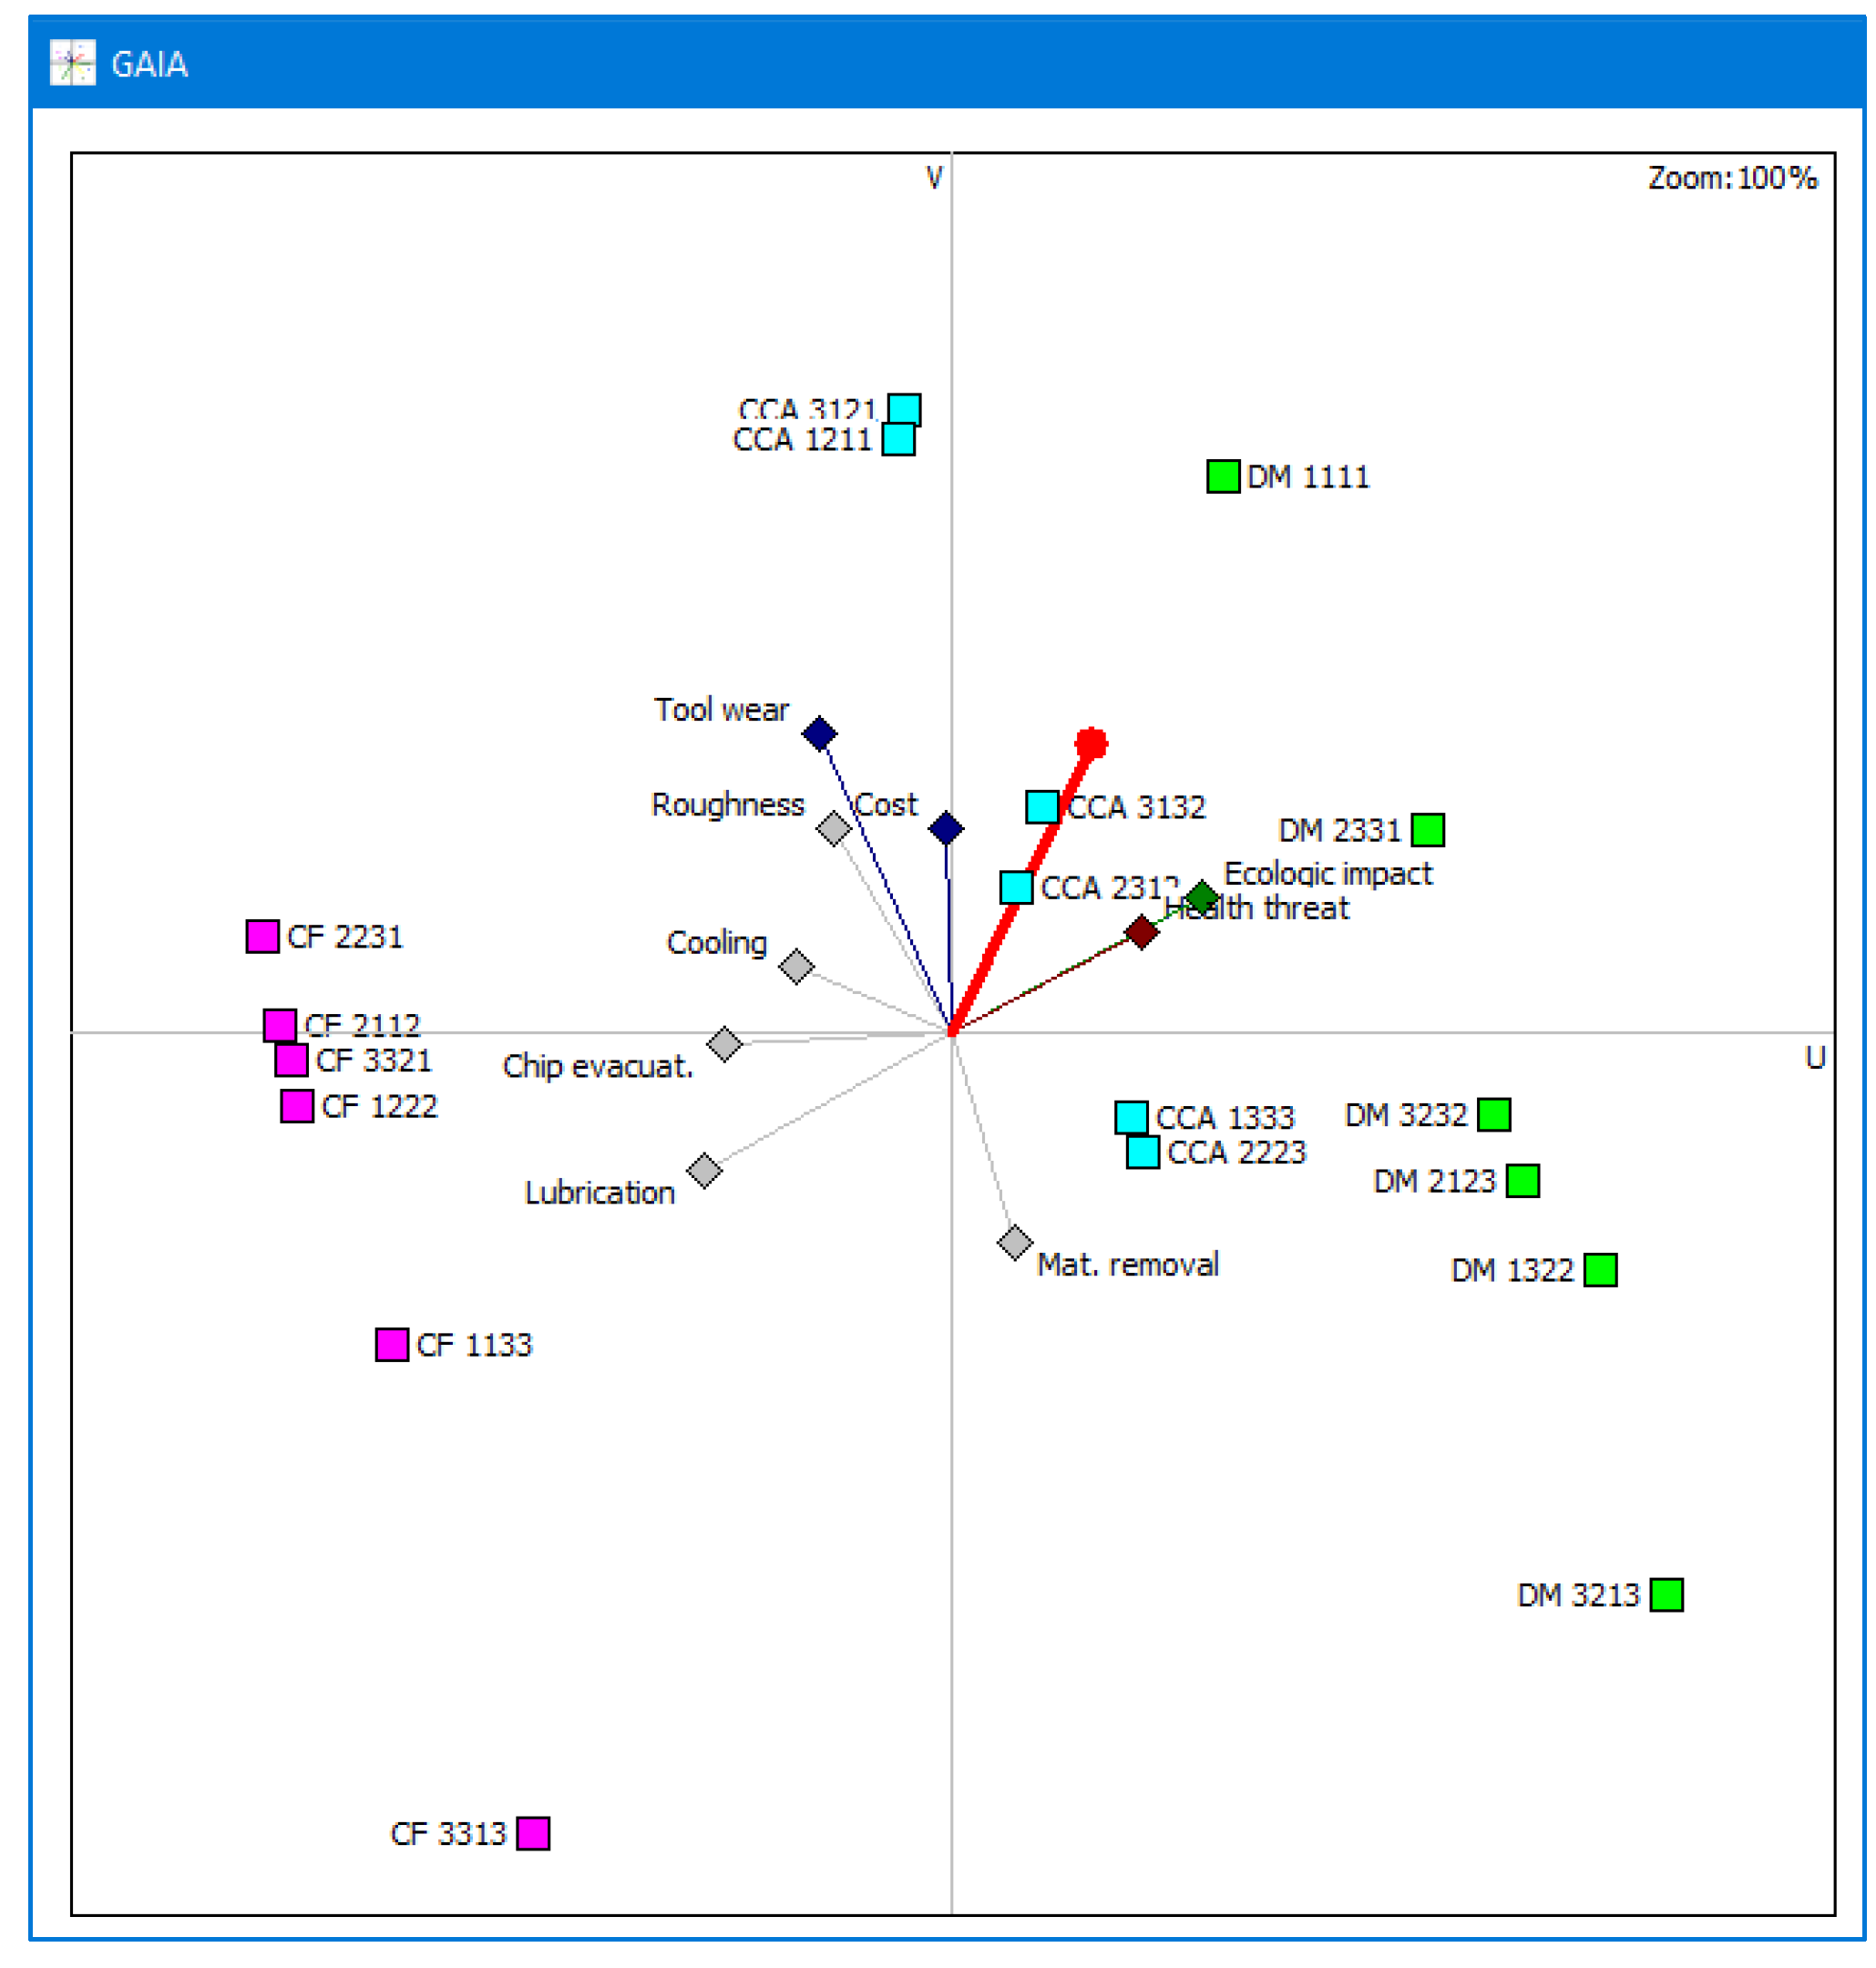Click the CCA 3132 cyan square

1042,807
